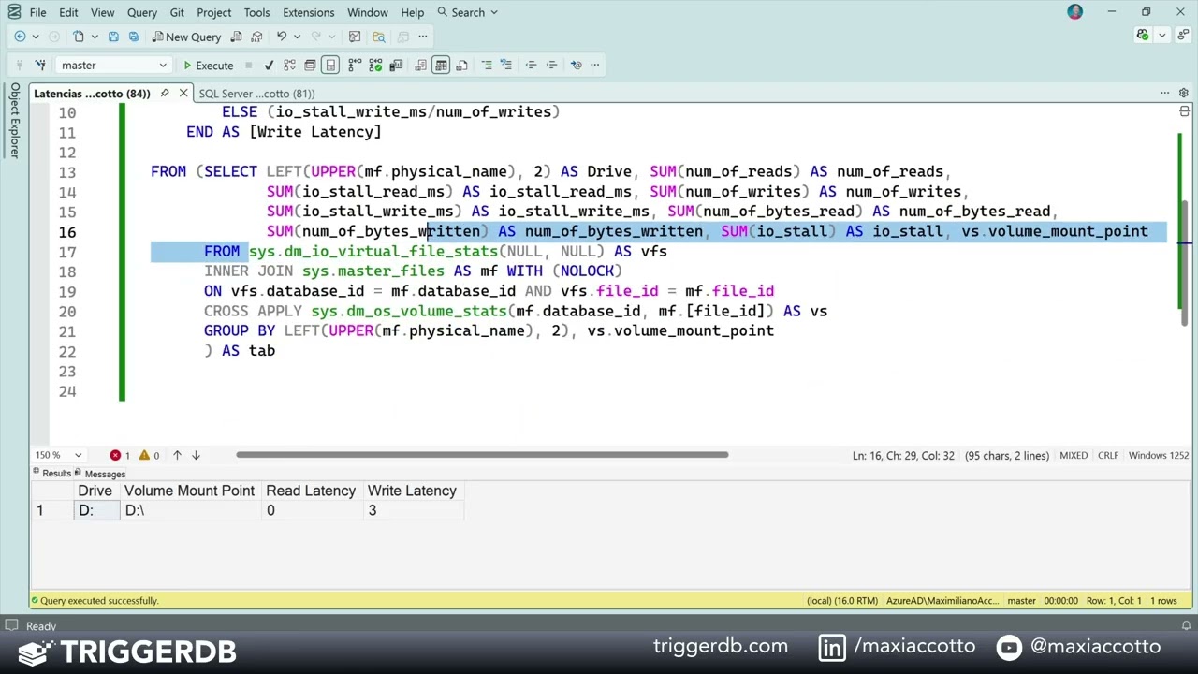
Task: Switch to the Messages tab
Action: pos(100,474)
